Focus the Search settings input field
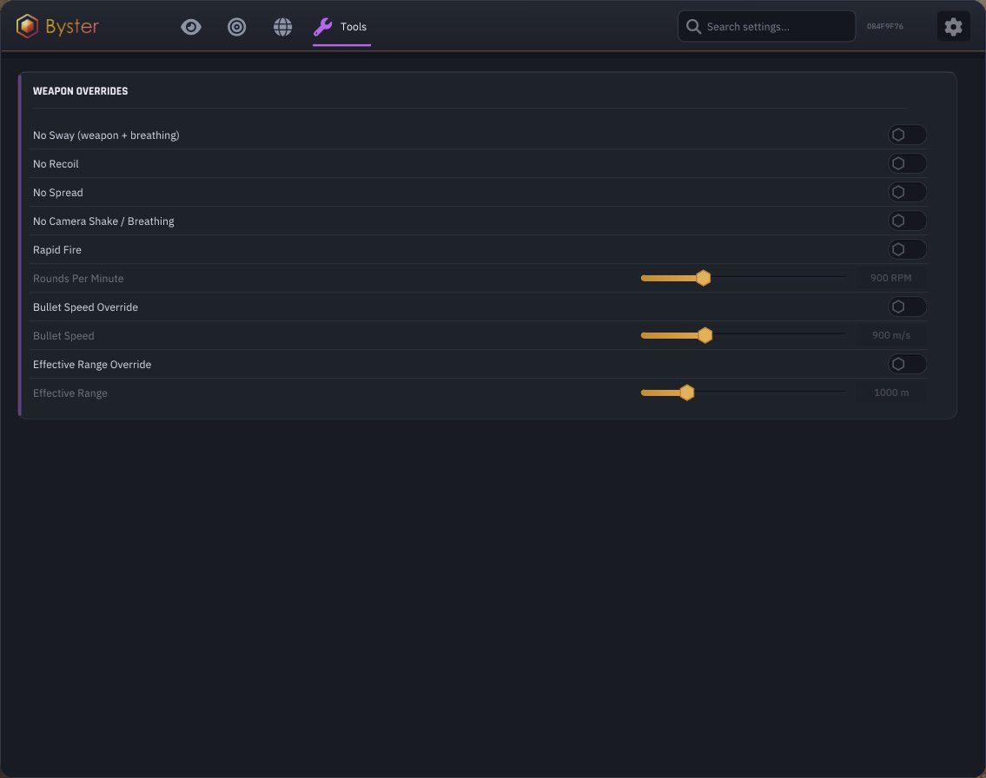Image resolution: width=986 pixels, height=778 pixels. tap(766, 26)
